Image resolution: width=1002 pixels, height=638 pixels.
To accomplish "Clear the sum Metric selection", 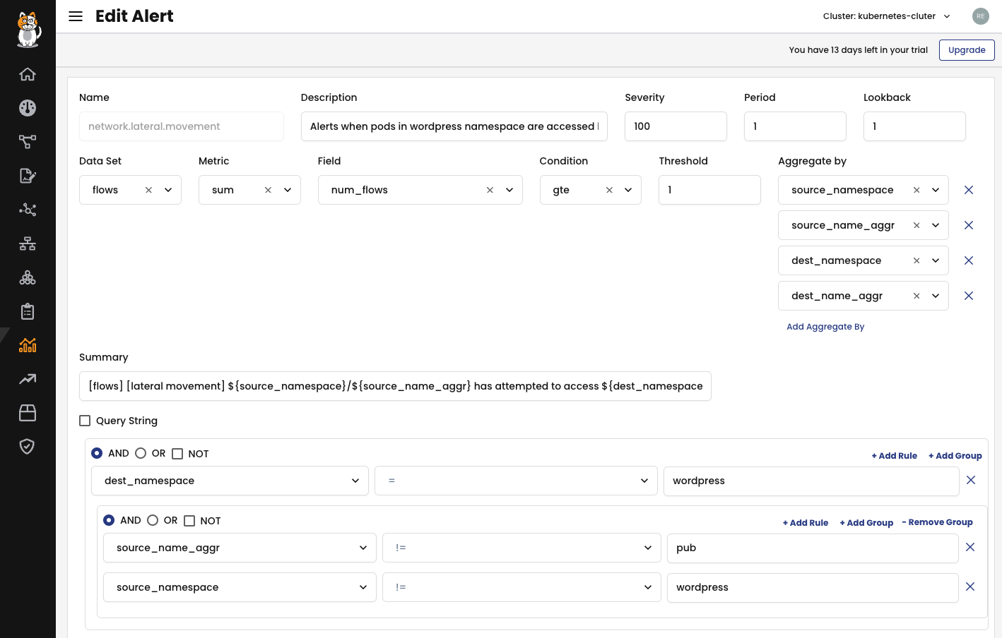I will pos(268,190).
